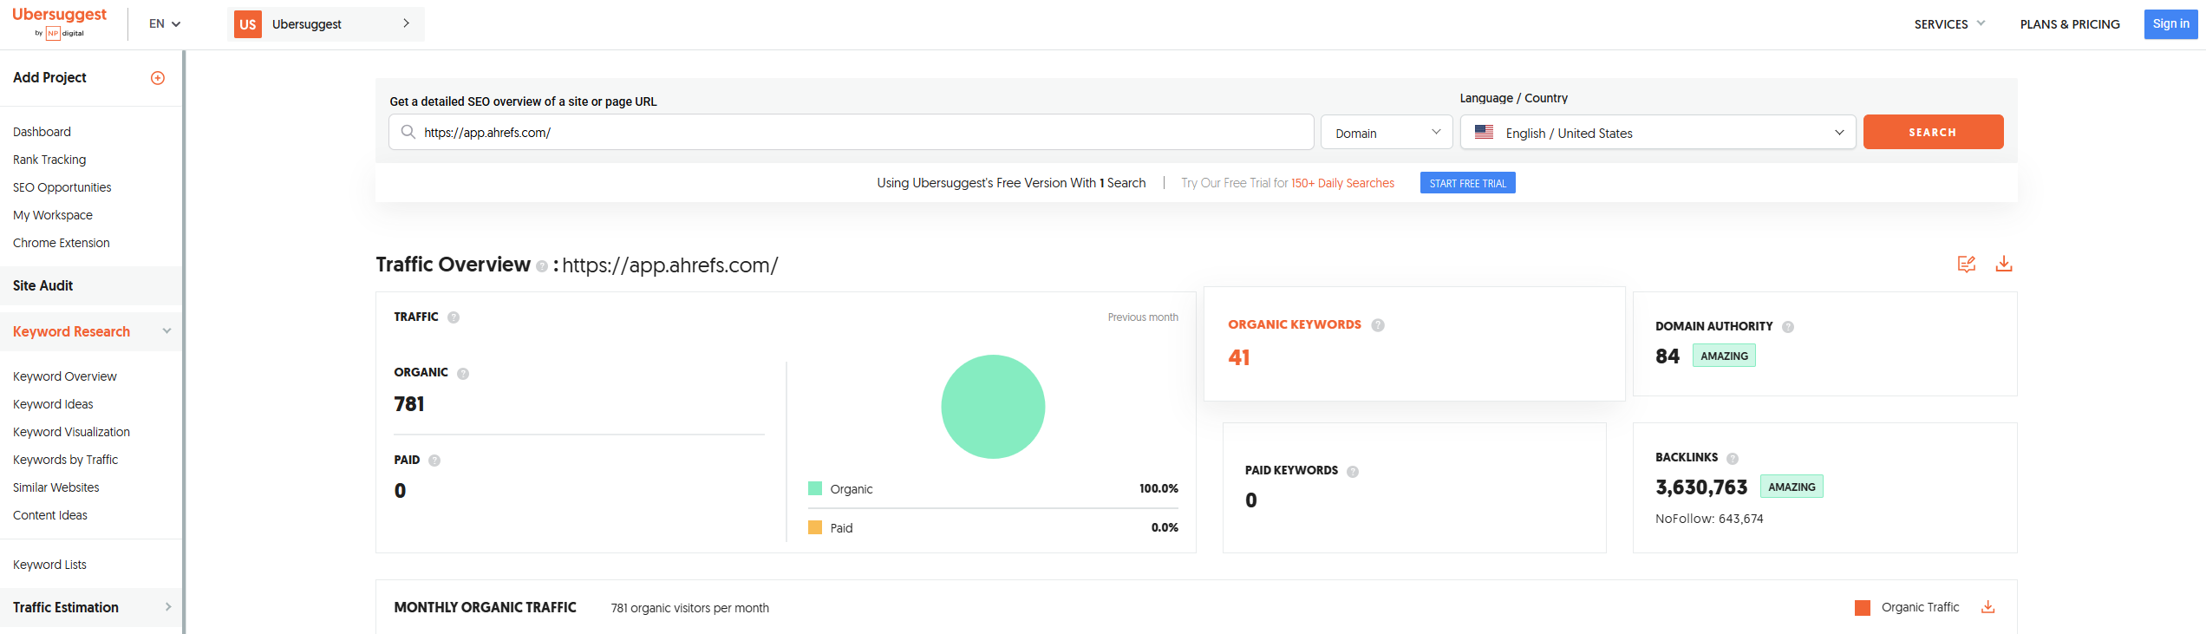The height and width of the screenshot is (634, 2206).
Task: Open Site Audit section
Action: [91, 285]
